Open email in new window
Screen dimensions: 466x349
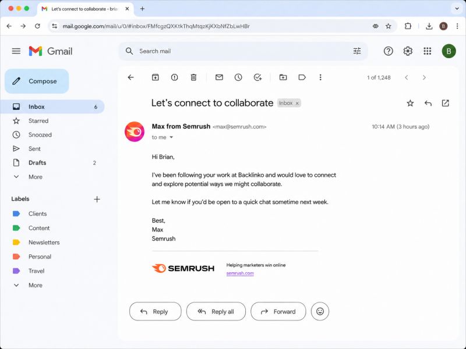(445, 103)
